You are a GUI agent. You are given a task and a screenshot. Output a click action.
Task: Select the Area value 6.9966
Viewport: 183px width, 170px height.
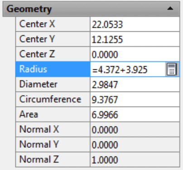coord(135,114)
